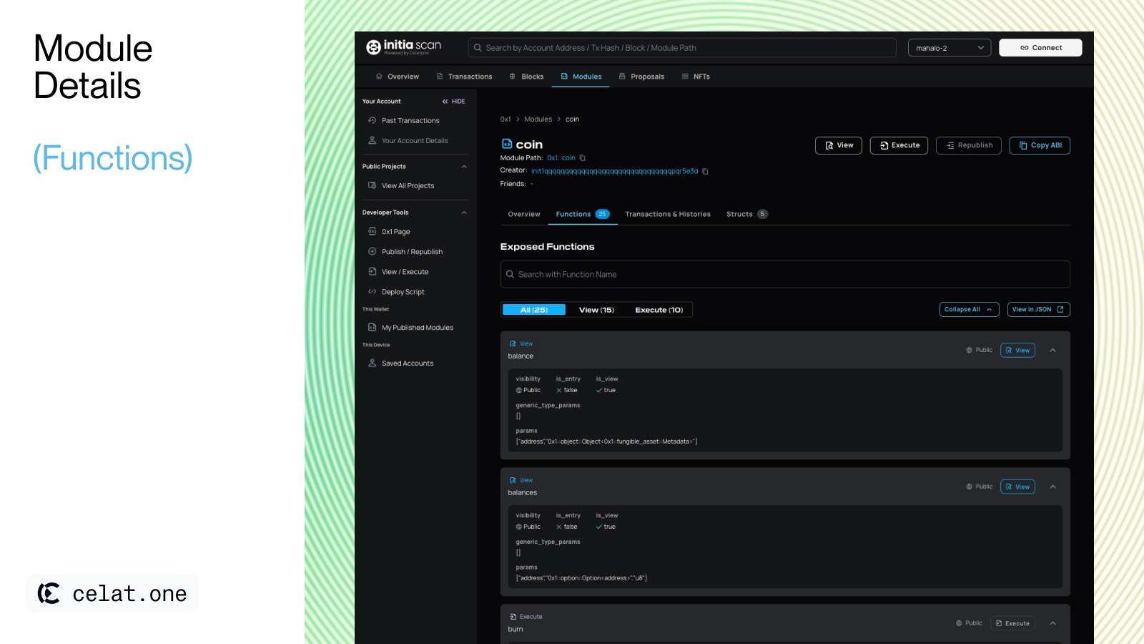This screenshot has width=1144, height=644.
Task: Click the Connect wallet button
Action: coord(1040,48)
